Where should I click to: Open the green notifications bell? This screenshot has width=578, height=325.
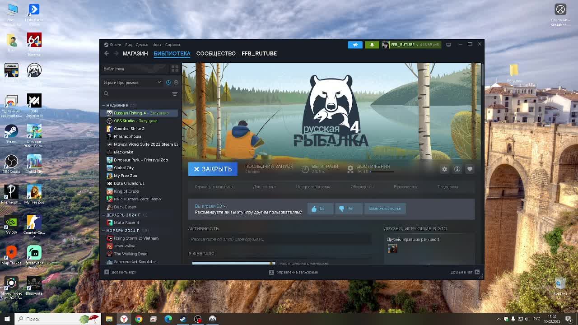point(372,45)
